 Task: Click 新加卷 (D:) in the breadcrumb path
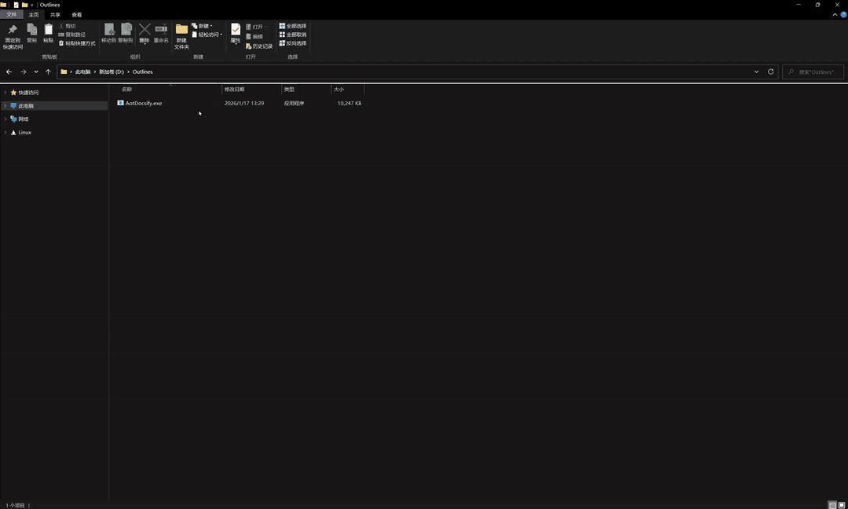click(x=111, y=71)
